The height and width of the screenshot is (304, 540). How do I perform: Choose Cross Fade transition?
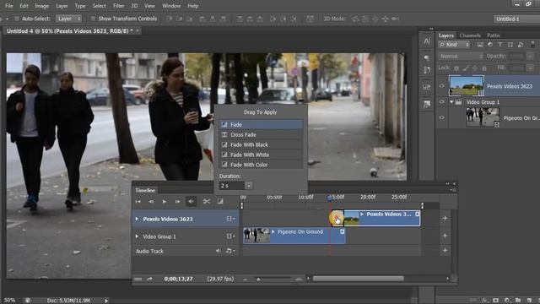tap(261, 134)
